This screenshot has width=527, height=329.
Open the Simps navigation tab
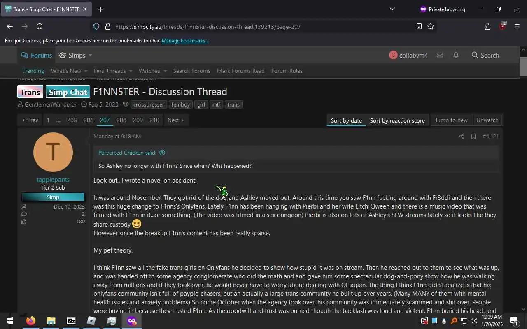72,55
